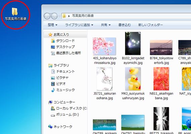Click the filename B784_tokyotowertorb.jpg
This screenshot has width=191, height=134.
[x=162, y=60]
